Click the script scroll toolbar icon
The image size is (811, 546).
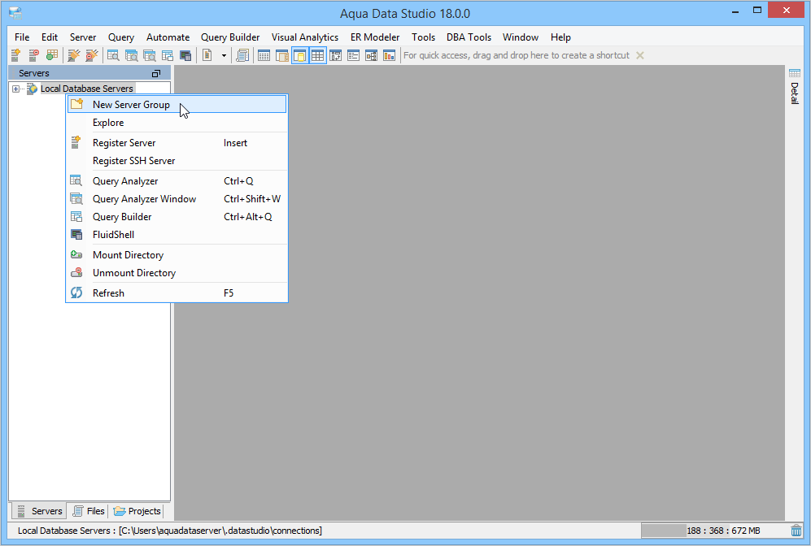coord(242,55)
